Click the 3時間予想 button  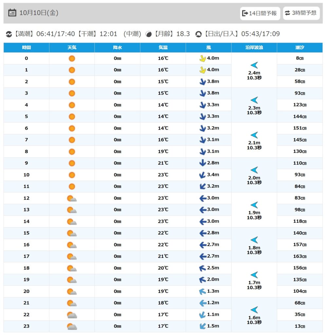point(301,13)
